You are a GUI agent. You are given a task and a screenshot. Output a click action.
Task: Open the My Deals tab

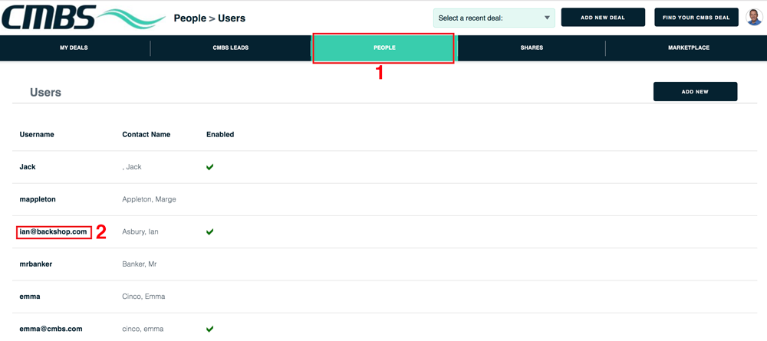click(74, 48)
